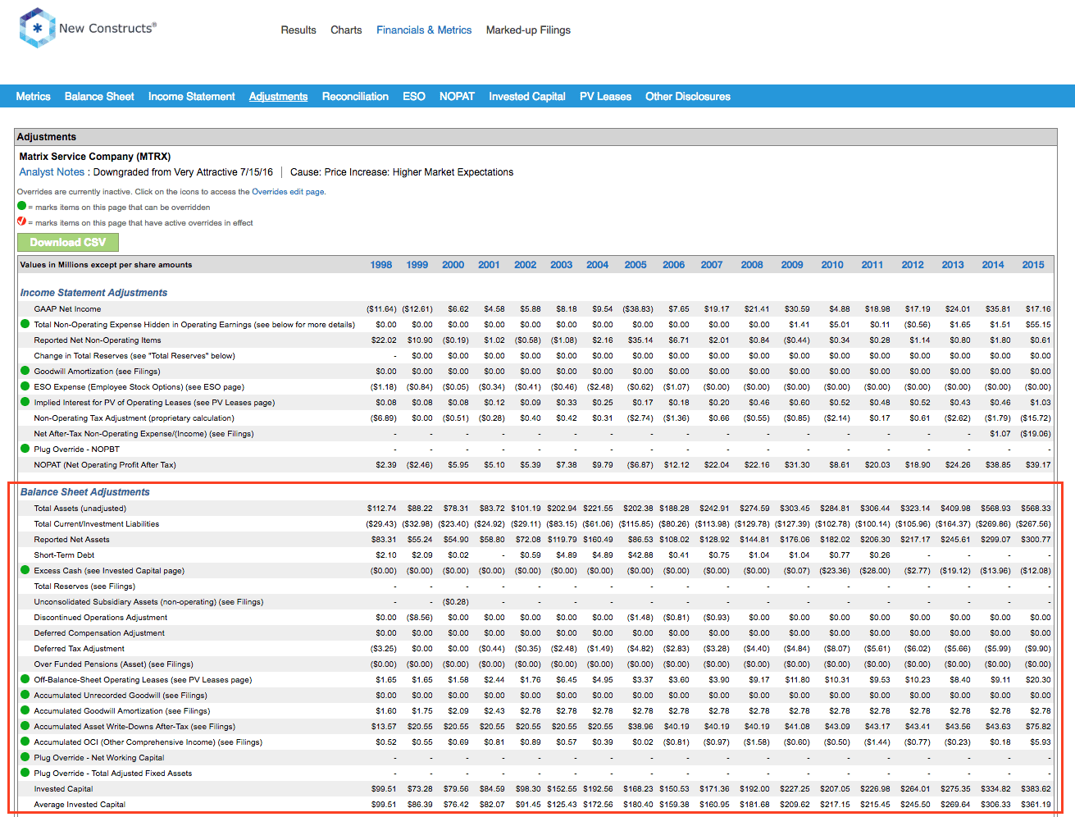Screen dimensions: 1075x817
Task: Click Matrix Service Company (MTRX) title
Action: pos(95,157)
